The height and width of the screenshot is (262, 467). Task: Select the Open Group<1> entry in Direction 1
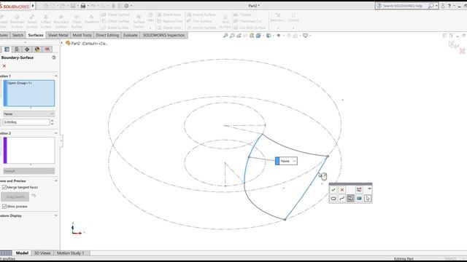click(20, 83)
